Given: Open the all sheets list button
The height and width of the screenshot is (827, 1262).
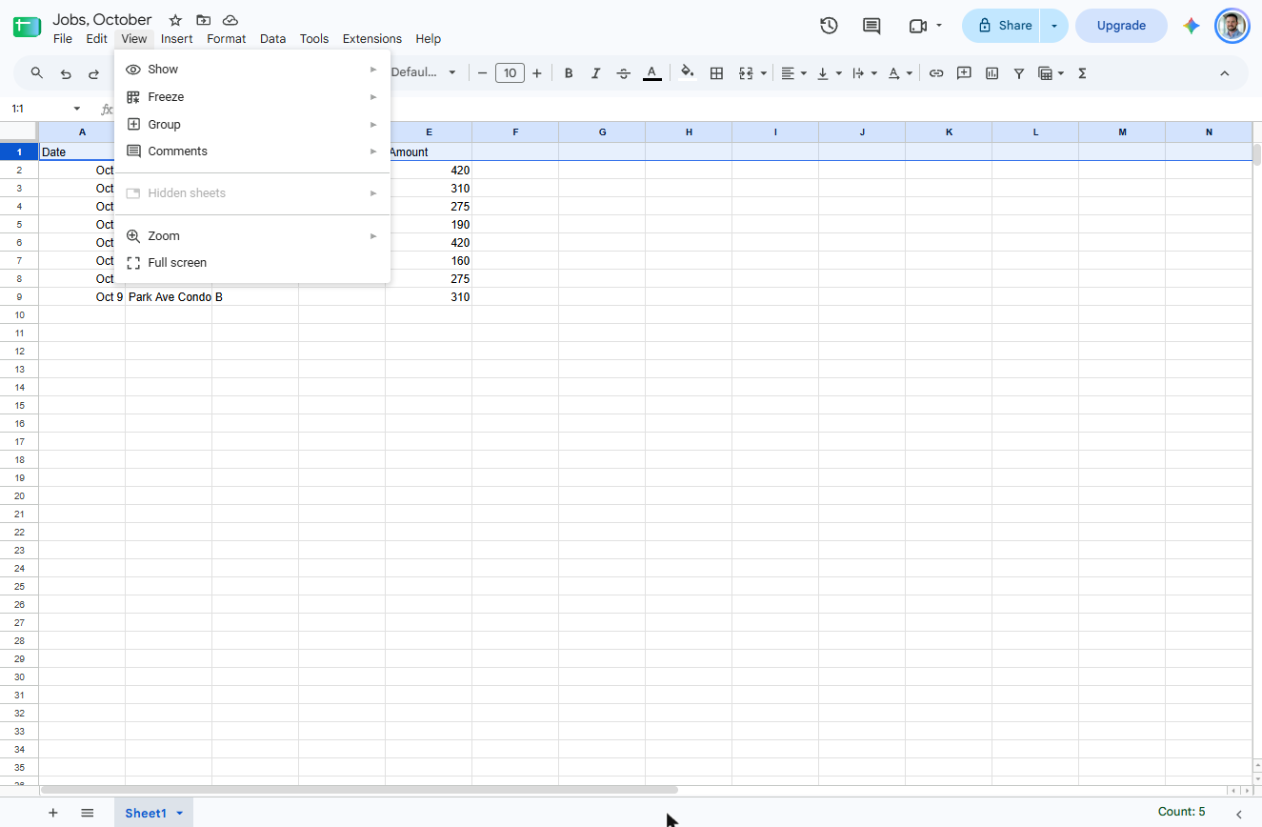Looking at the screenshot, I should (x=88, y=813).
